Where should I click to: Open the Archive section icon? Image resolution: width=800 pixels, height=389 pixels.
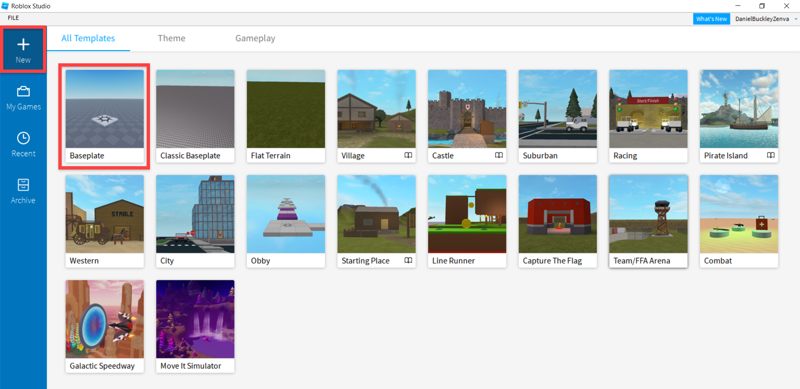pyautogui.click(x=23, y=185)
